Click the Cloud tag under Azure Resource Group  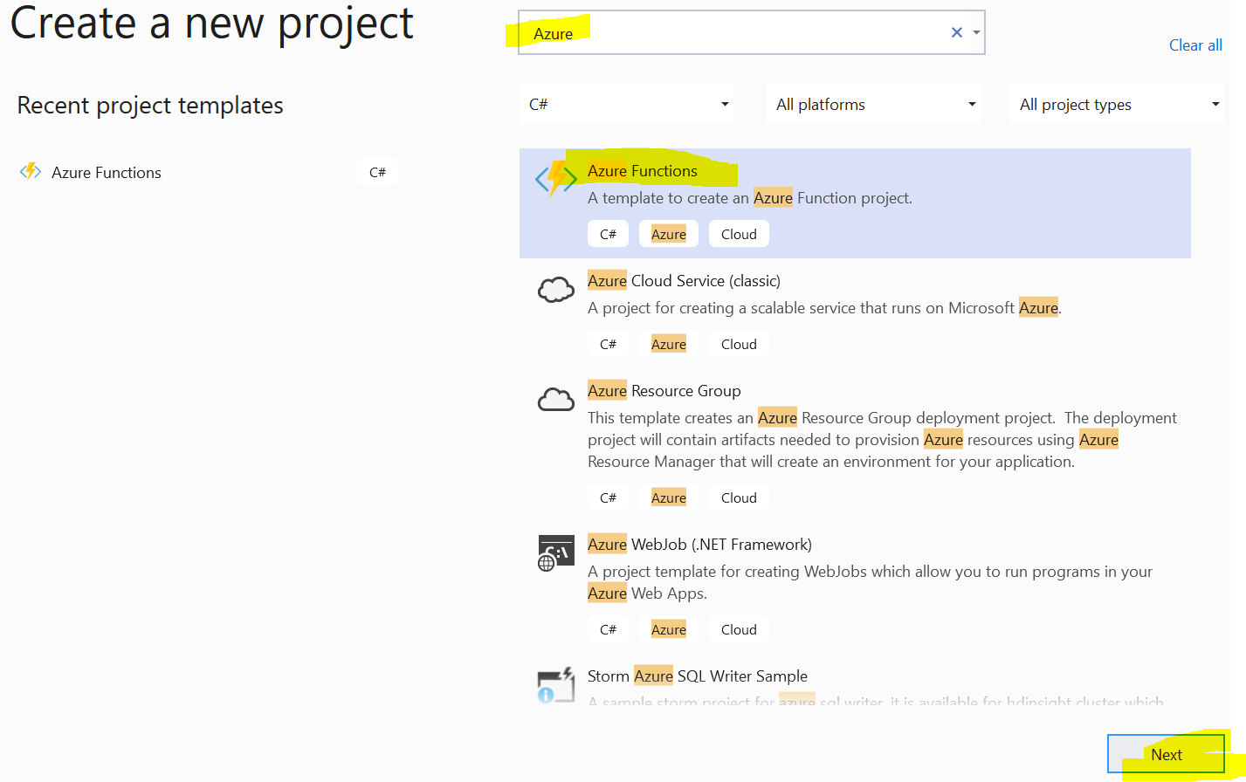coord(739,497)
